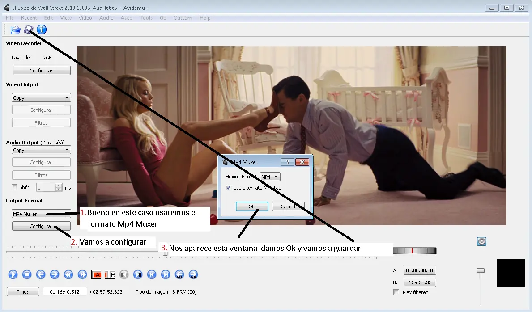The image size is (532, 312).
Task: Click the current time field 01:16:40.512
Action: pyautogui.click(x=65, y=291)
